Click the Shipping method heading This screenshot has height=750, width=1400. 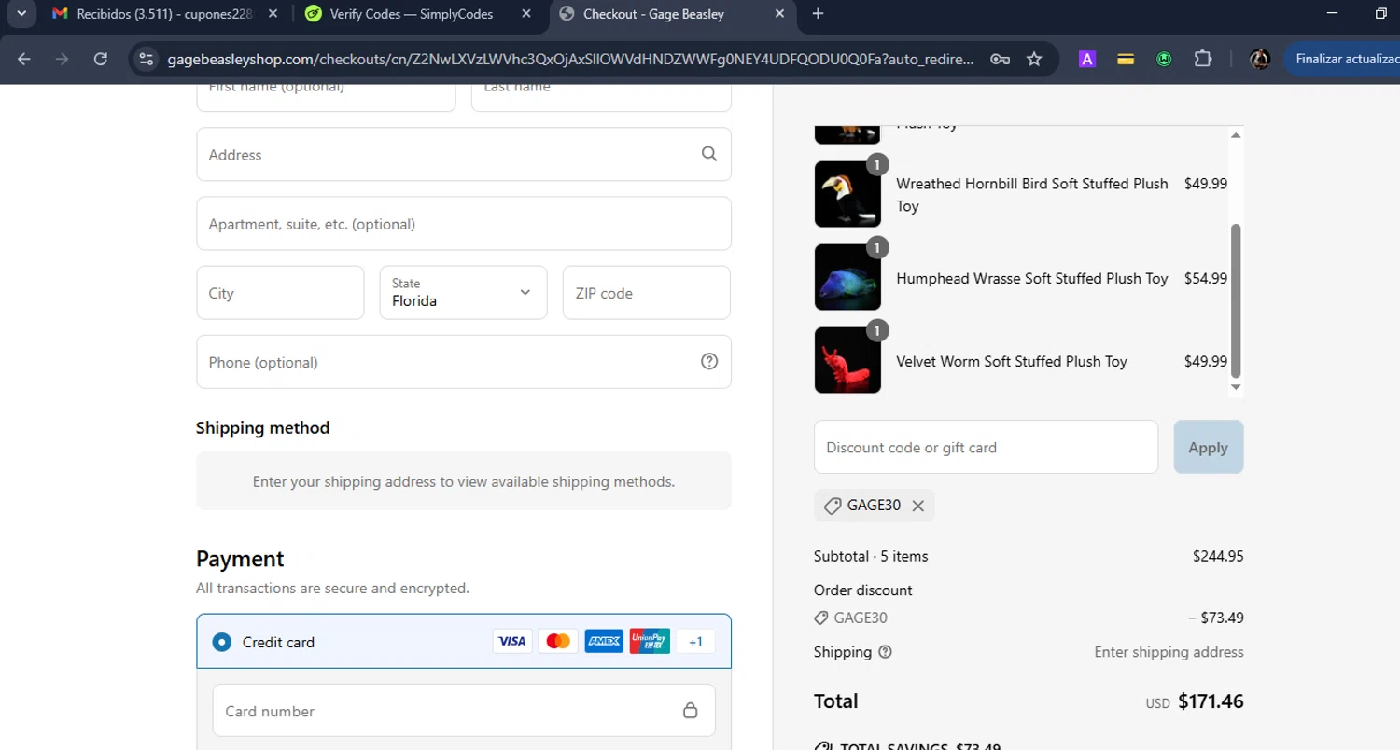pos(262,427)
